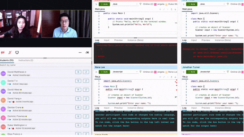244x137 pixels.
Task: Open the Preview tab in Hello World Main.java panel
Action: (118, 40)
